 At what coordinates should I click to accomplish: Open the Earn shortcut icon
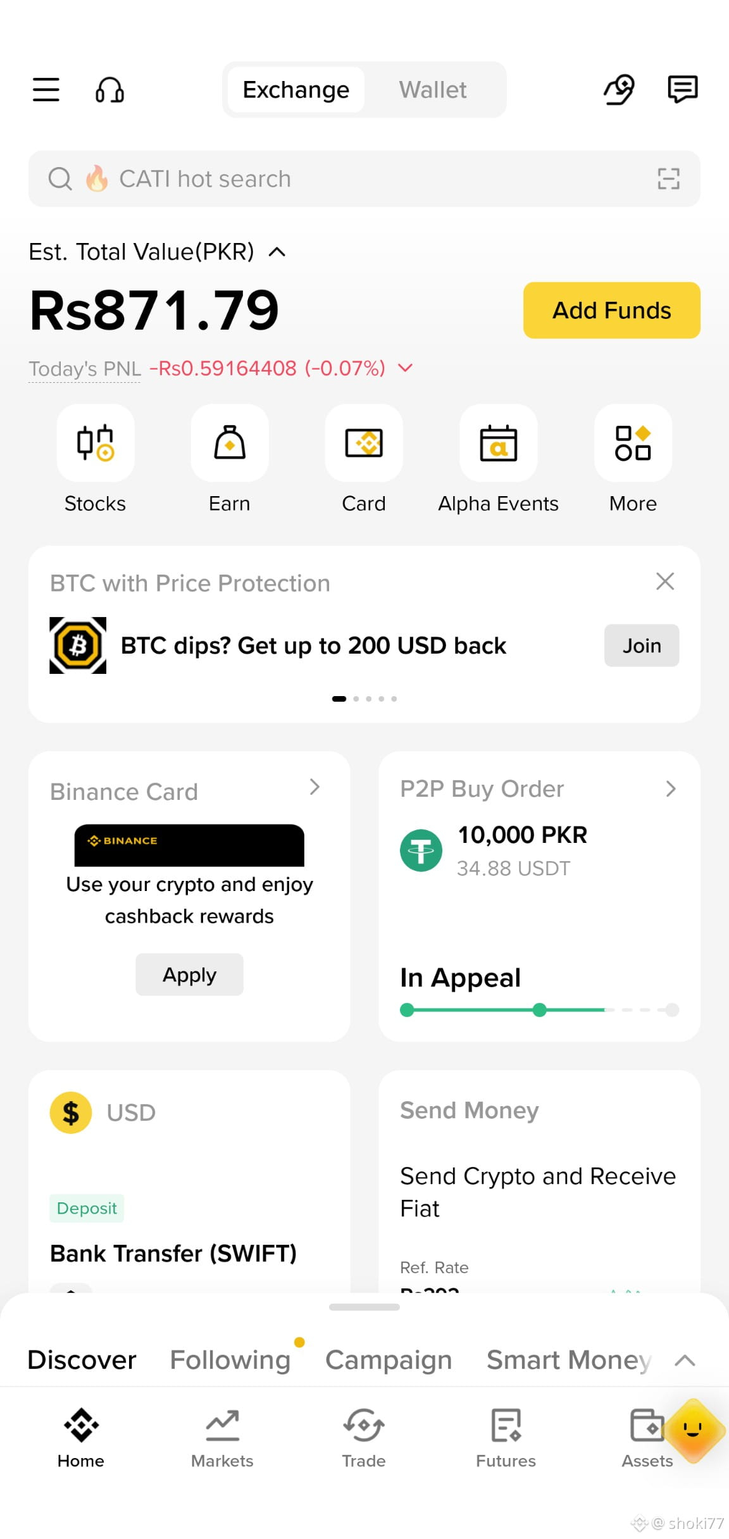[230, 443]
